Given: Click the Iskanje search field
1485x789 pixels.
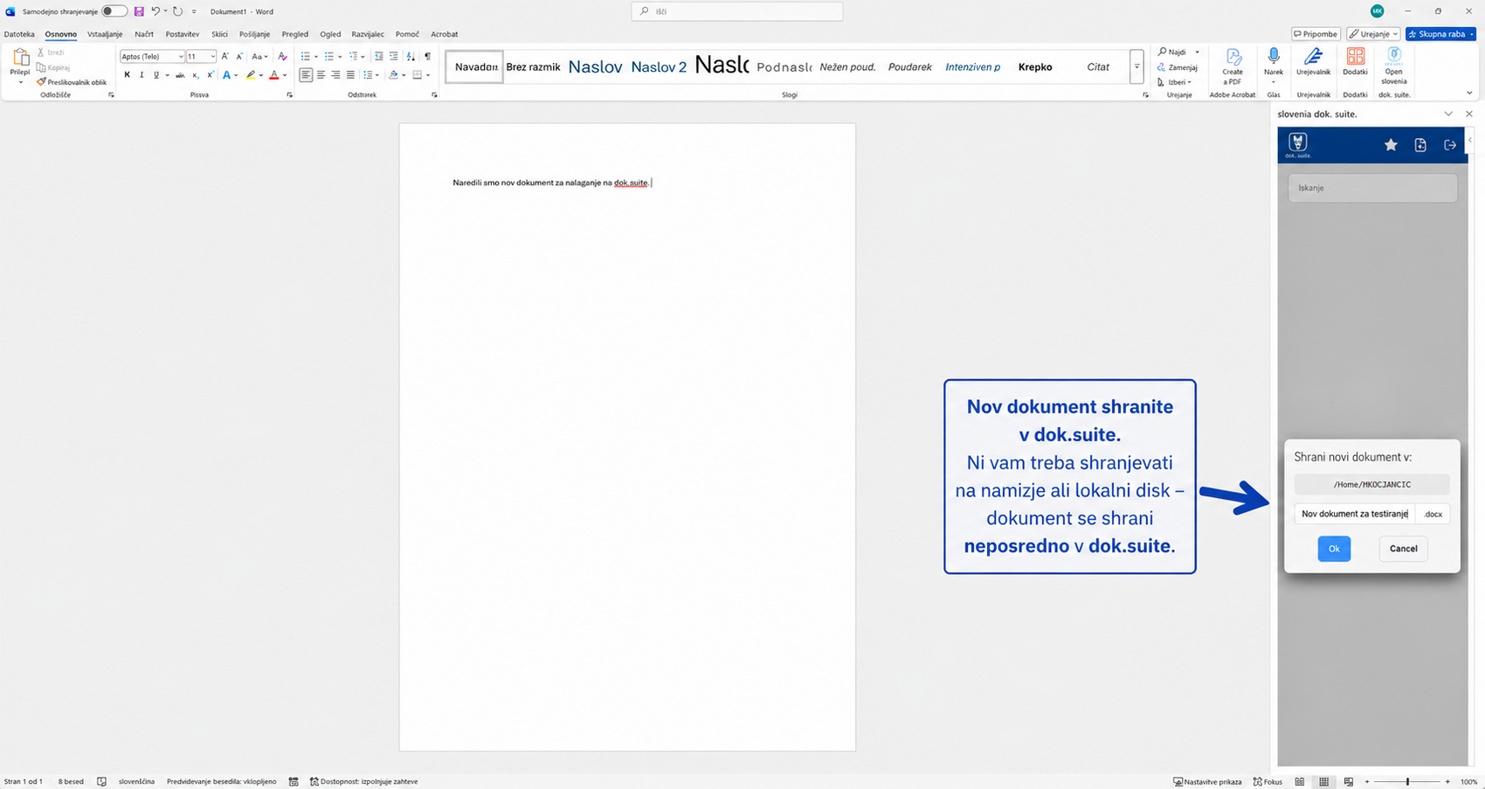Looking at the screenshot, I should tap(1372, 188).
